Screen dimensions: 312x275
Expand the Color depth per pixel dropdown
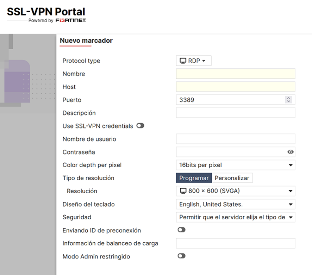click(x=235, y=165)
